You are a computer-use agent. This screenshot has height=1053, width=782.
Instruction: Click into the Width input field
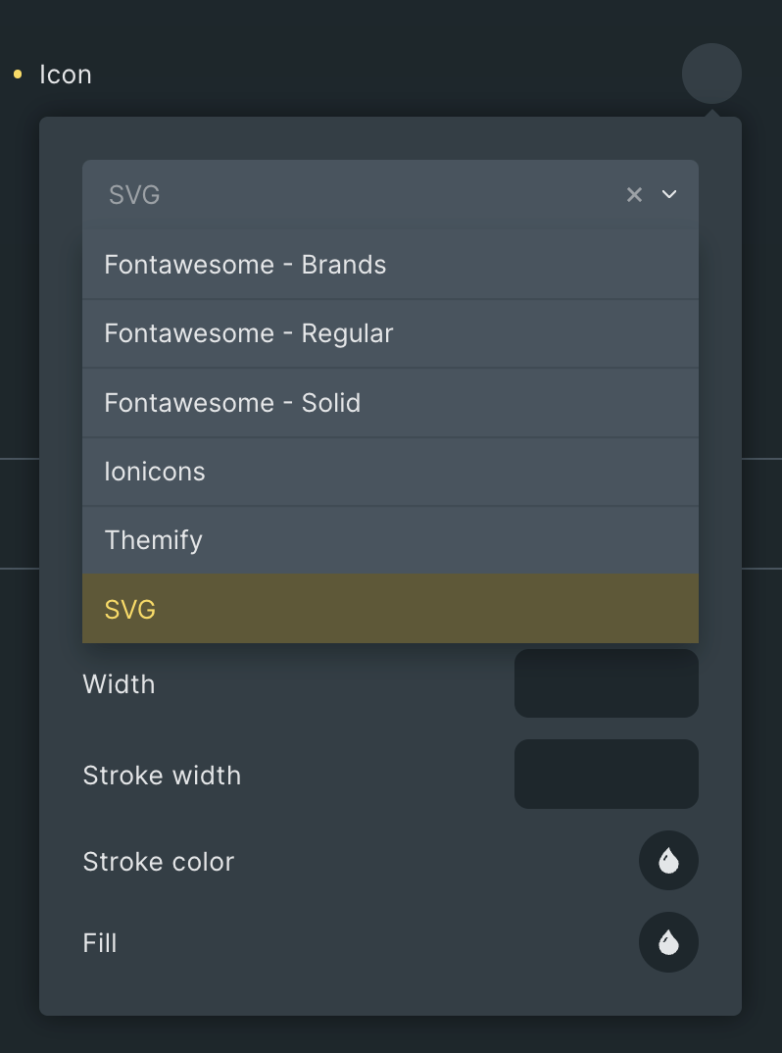[x=607, y=683]
